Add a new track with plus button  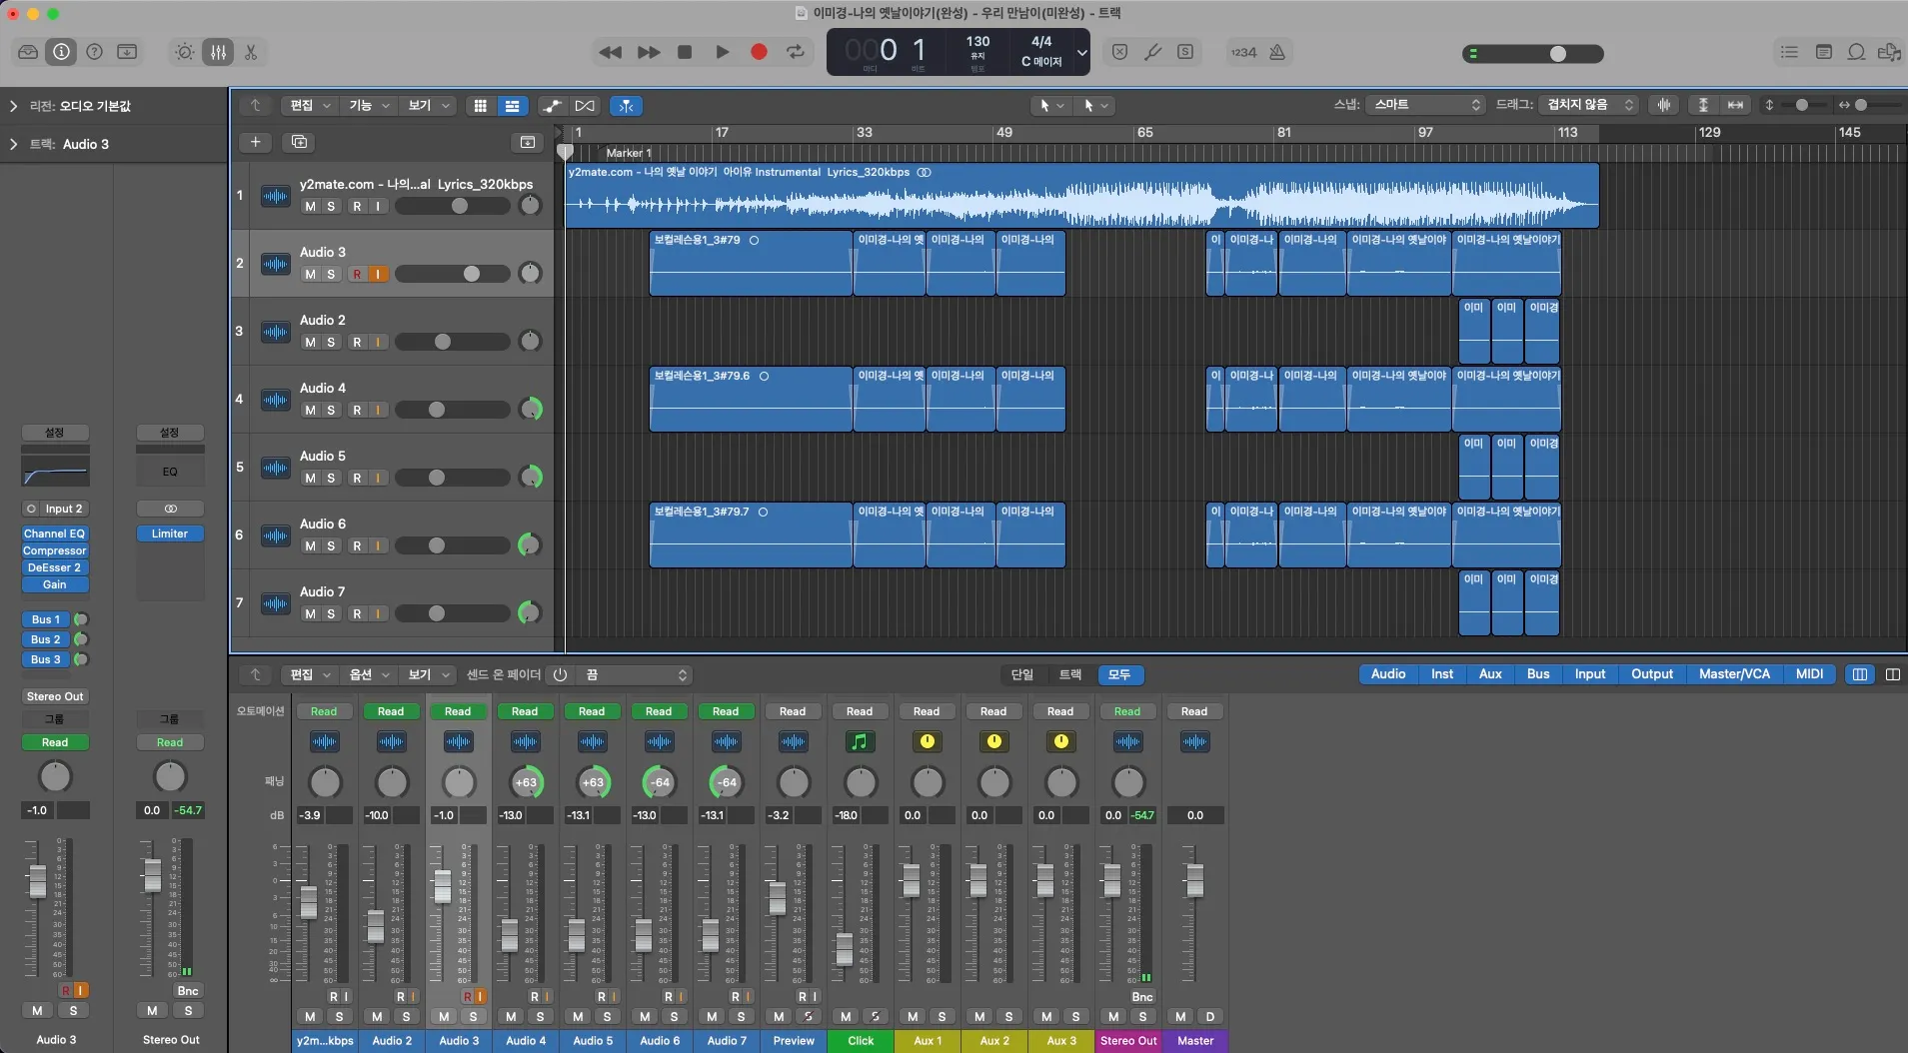coord(255,142)
